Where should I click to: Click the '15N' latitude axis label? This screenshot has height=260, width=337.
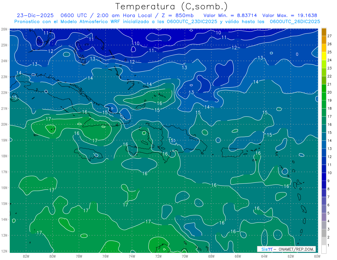[x=4, y=203]
